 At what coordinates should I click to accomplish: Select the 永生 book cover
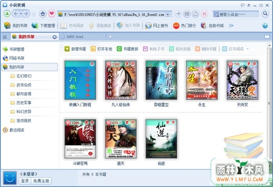(202, 80)
